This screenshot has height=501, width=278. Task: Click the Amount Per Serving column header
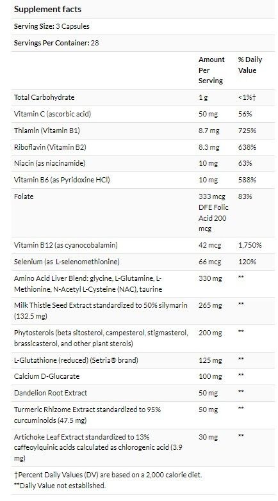[x=211, y=70]
